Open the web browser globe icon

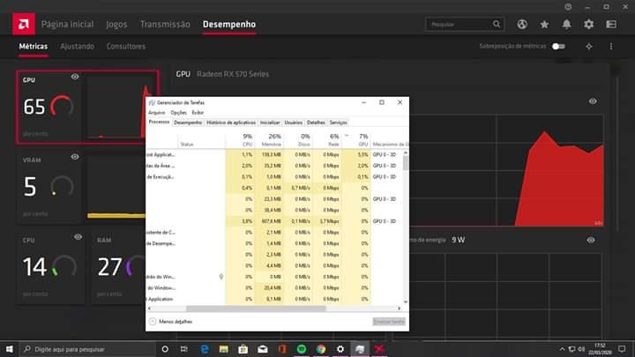tap(522, 25)
